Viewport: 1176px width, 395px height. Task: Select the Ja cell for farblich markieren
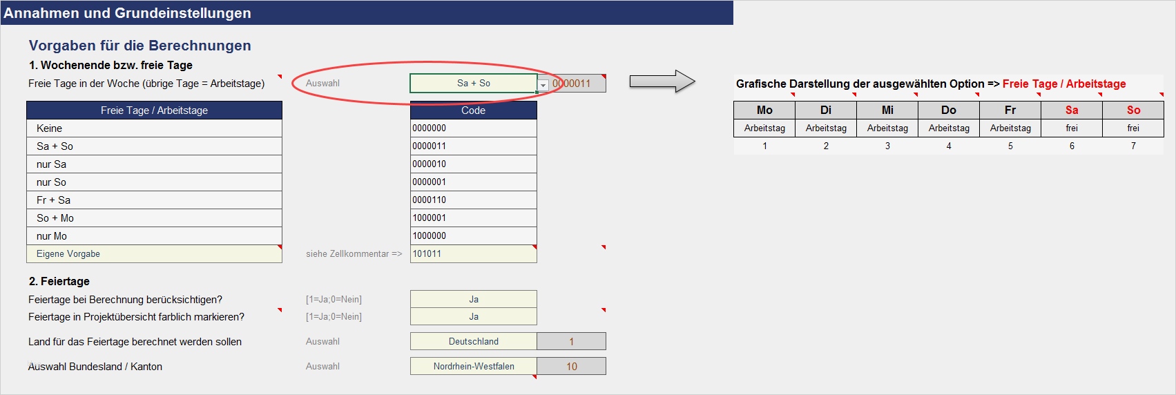[x=473, y=316]
